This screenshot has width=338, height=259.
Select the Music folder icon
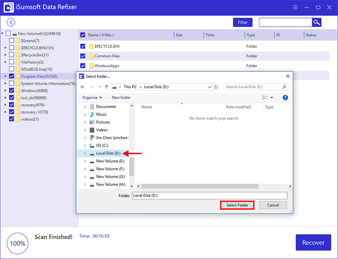[92, 115]
